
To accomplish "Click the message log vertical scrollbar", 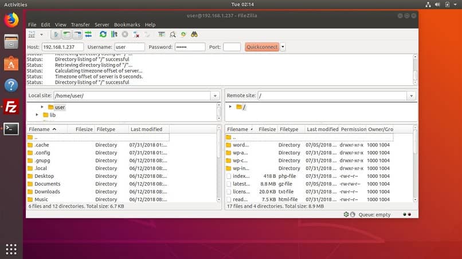I will pos(415,70).
